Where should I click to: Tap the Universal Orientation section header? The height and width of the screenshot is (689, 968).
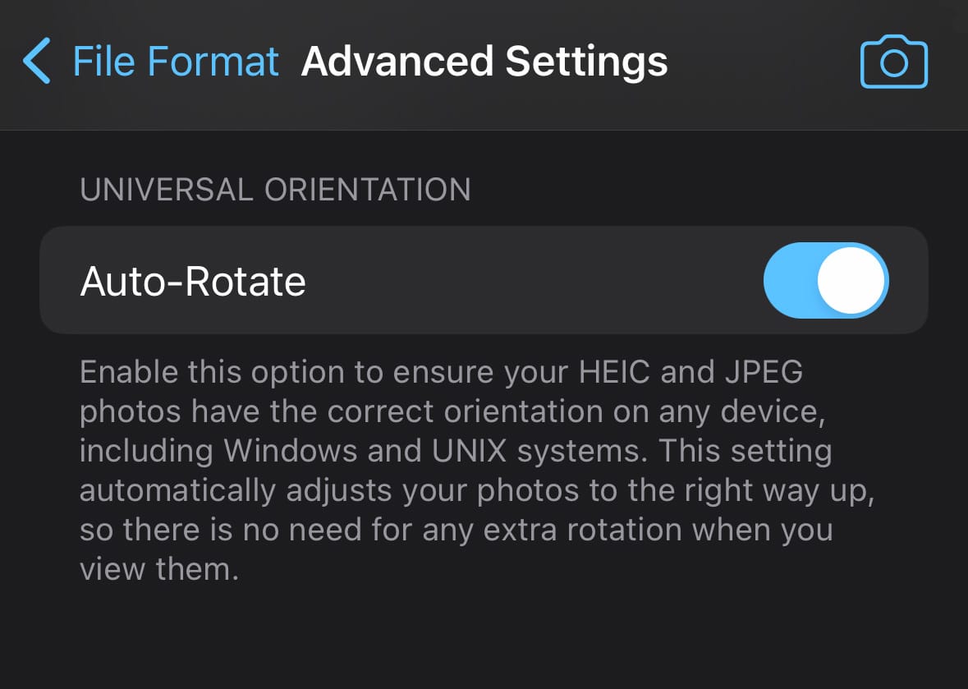(276, 190)
